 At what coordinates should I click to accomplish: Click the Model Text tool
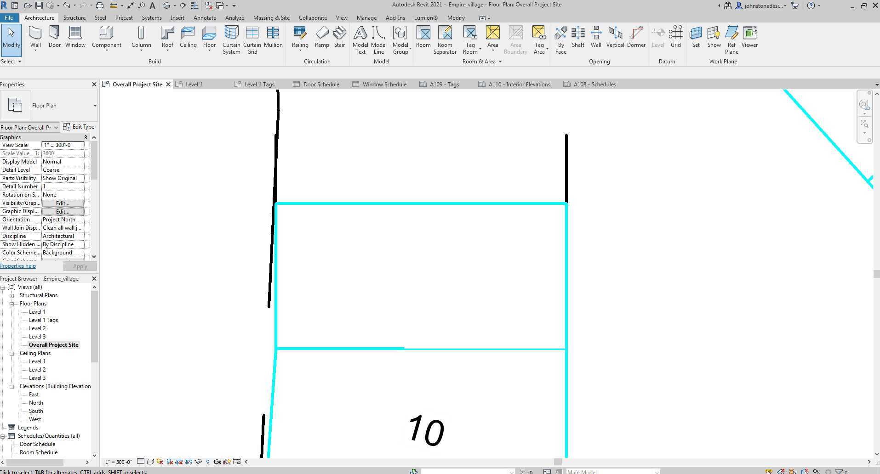(x=360, y=40)
